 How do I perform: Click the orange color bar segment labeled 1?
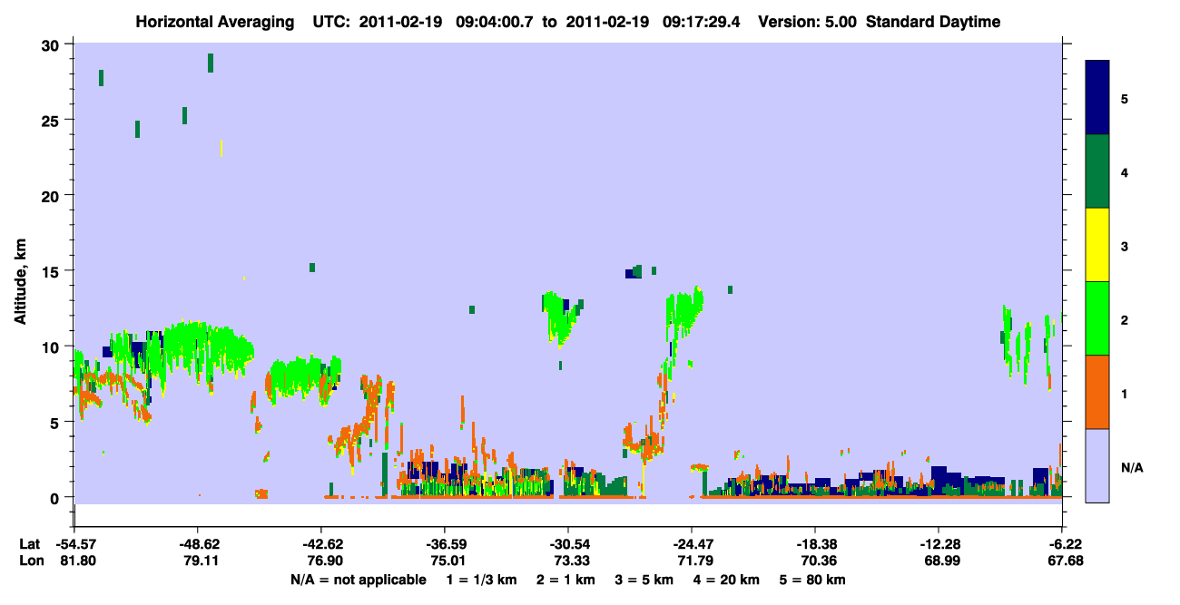[1097, 392]
